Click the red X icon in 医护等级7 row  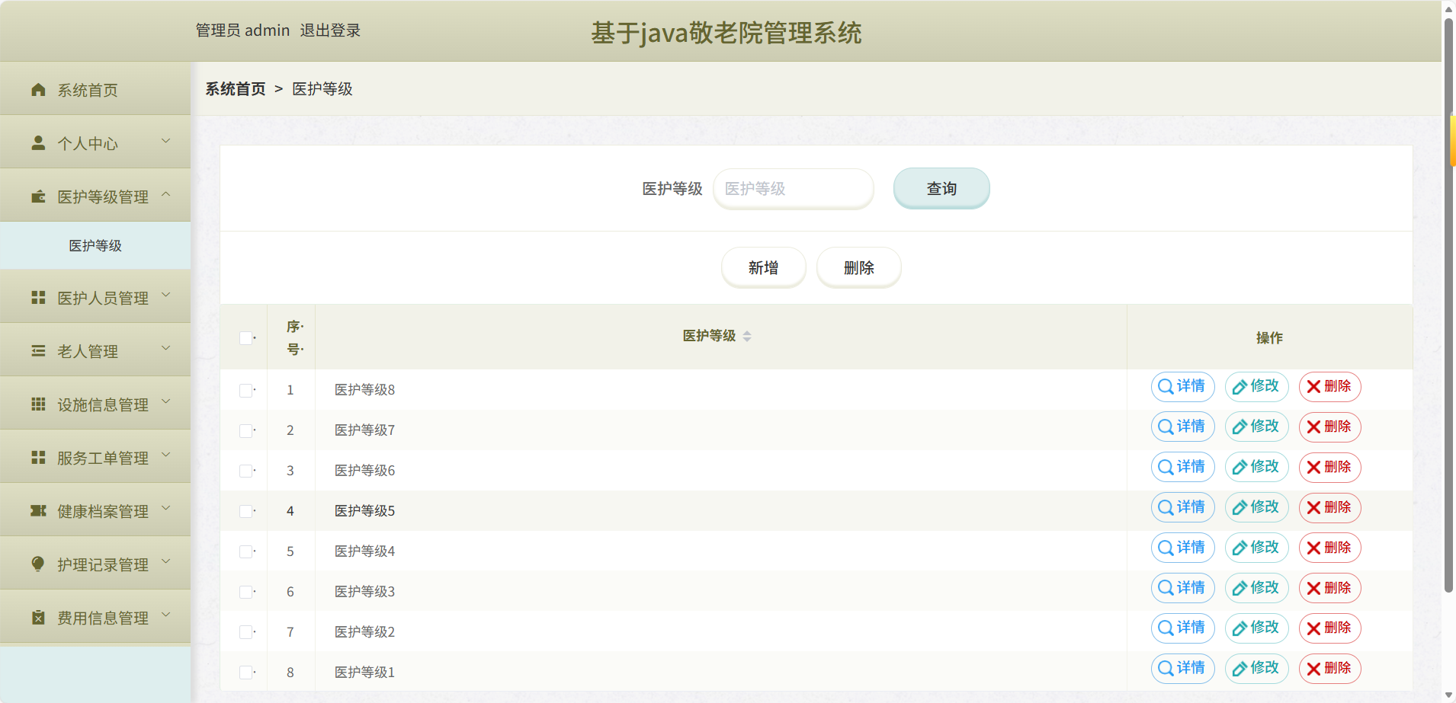(x=1313, y=427)
